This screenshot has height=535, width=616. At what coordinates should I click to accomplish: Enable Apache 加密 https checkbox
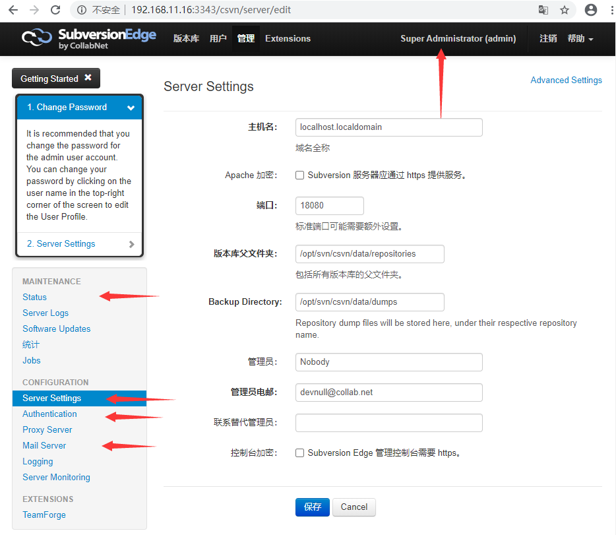click(300, 175)
